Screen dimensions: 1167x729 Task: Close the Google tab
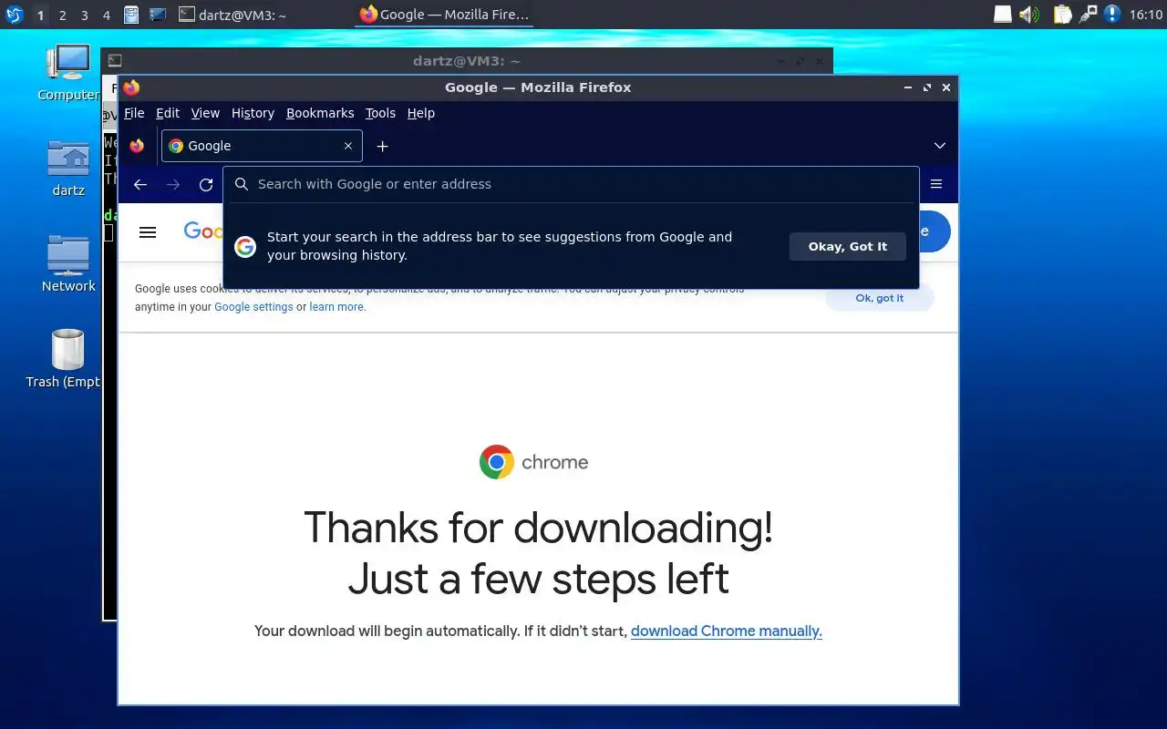[x=348, y=146]
